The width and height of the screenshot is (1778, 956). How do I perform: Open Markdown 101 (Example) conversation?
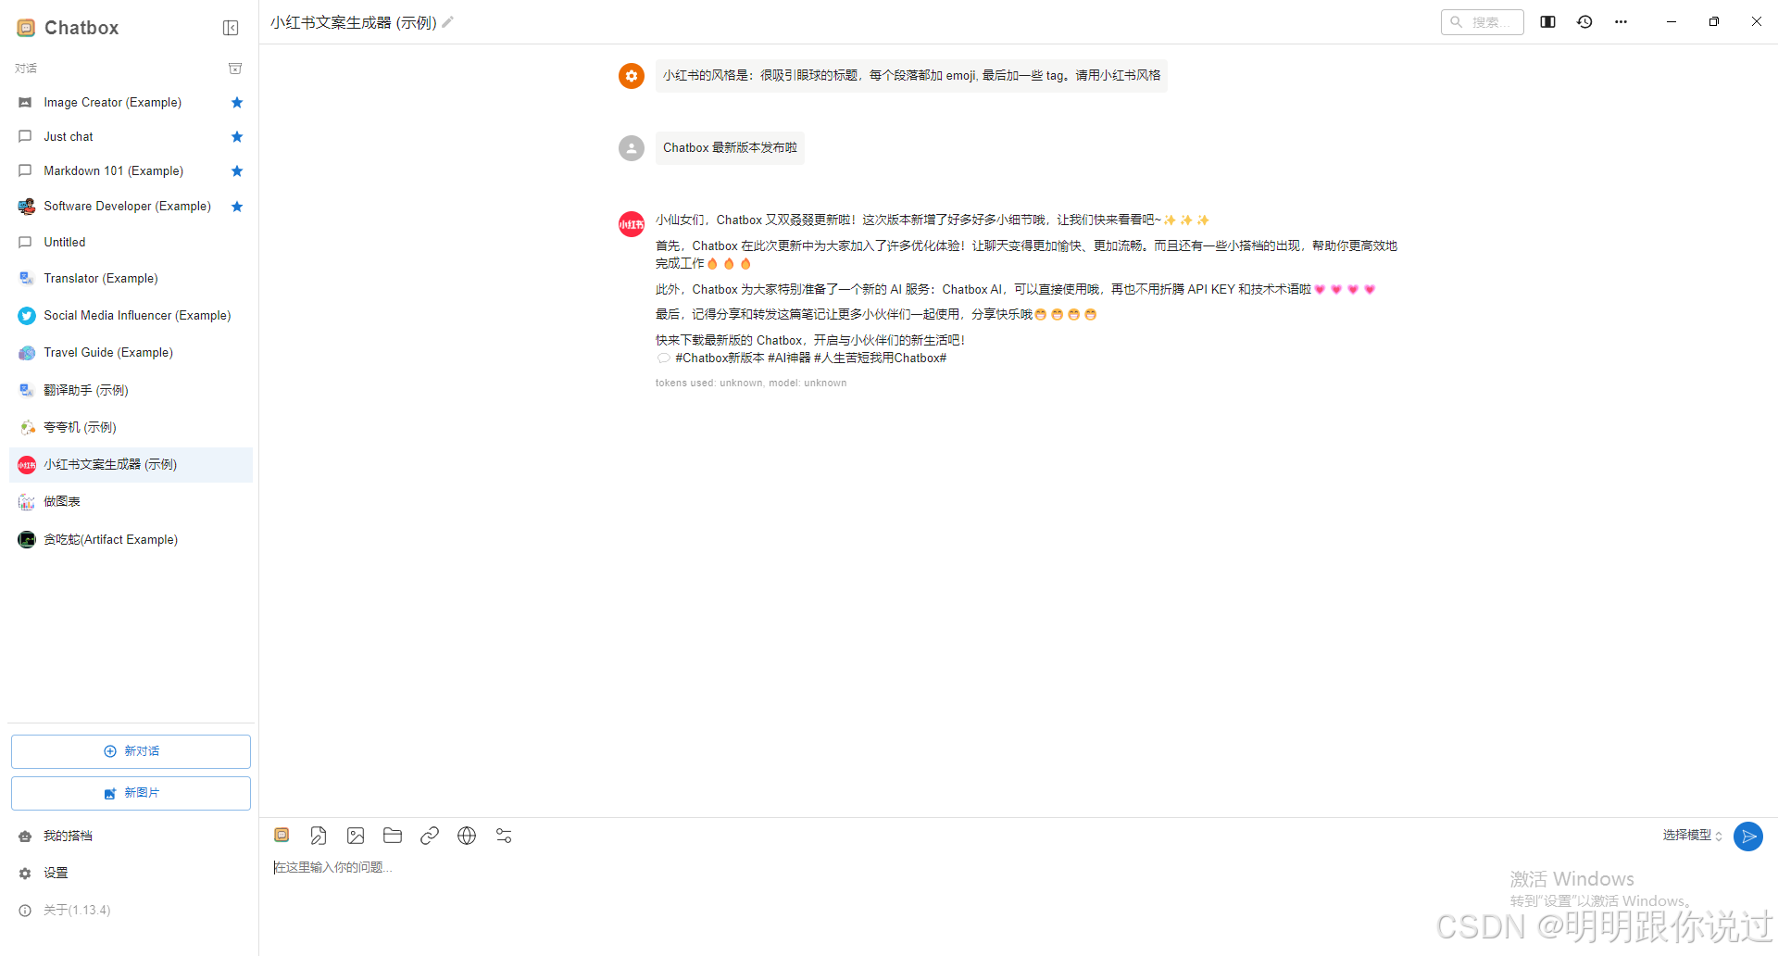[x=131, y=171]
